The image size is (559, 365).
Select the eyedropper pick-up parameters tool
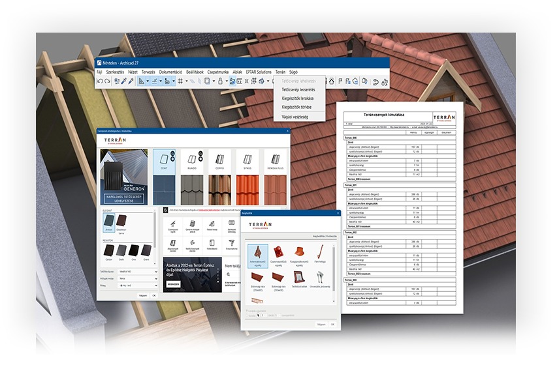123,81
